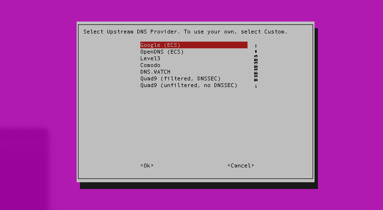Confirm selection with the <Ok> button
Image resolution: width=383 pixels, height=210 pixels.
click(147, 166)
